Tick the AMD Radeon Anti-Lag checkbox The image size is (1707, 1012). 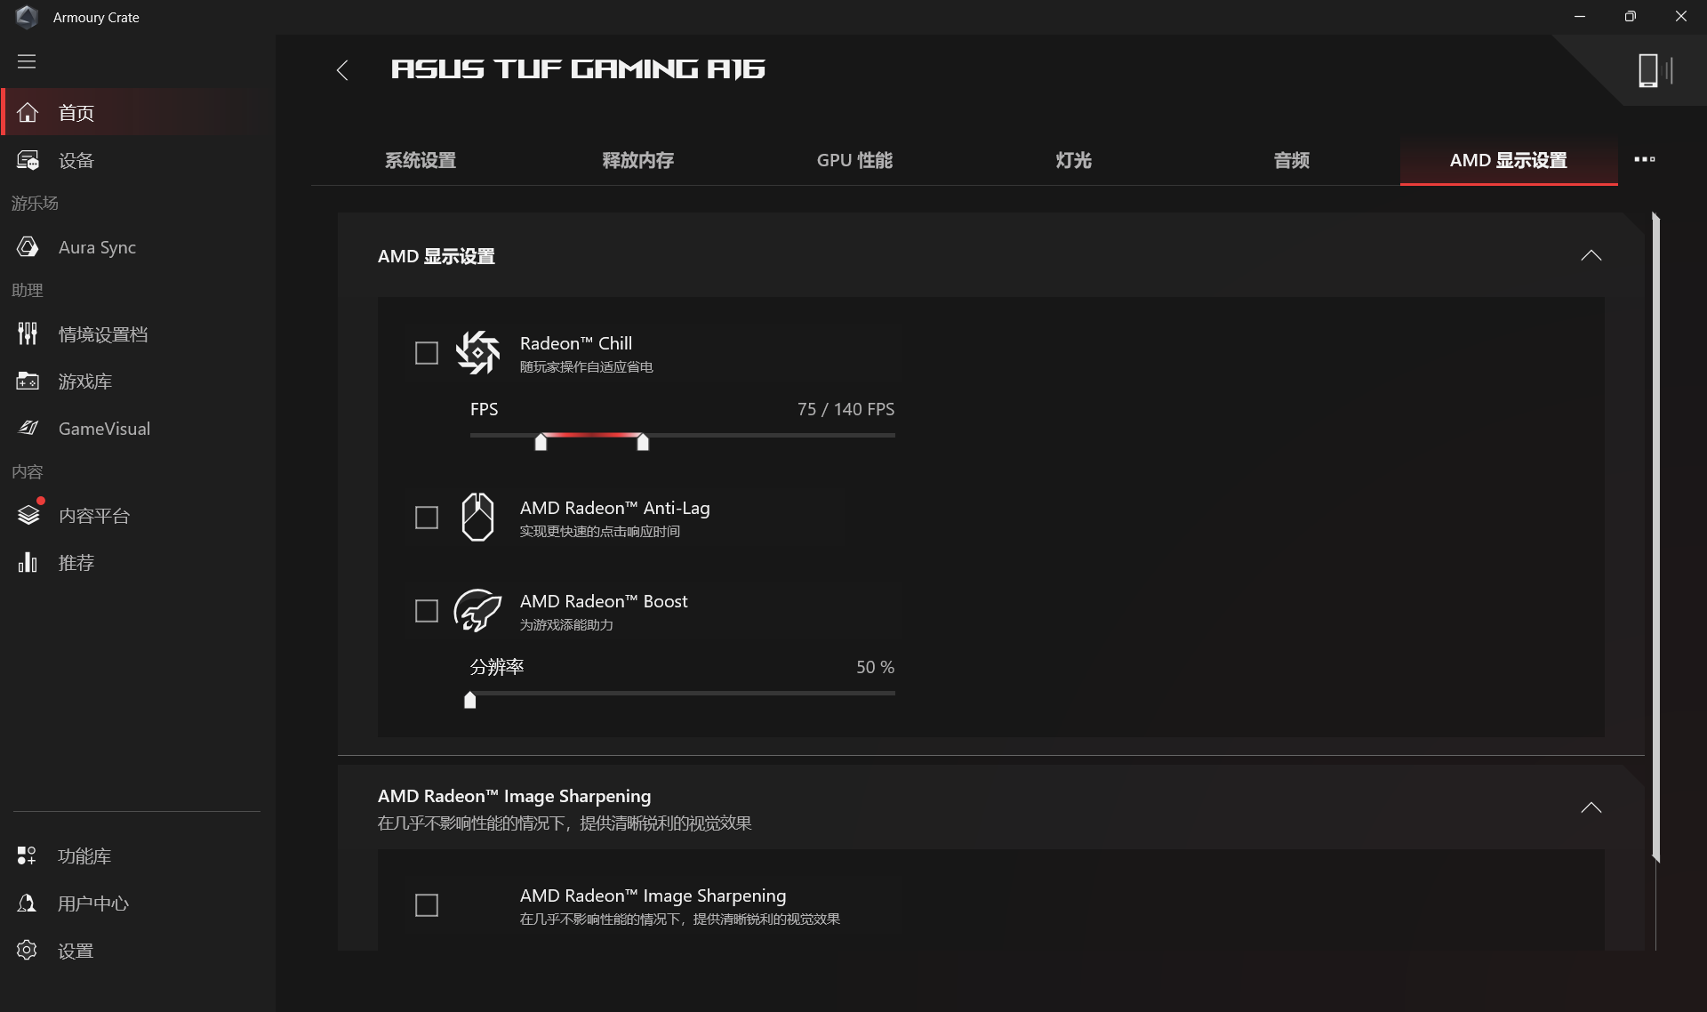tap(427, 518)
